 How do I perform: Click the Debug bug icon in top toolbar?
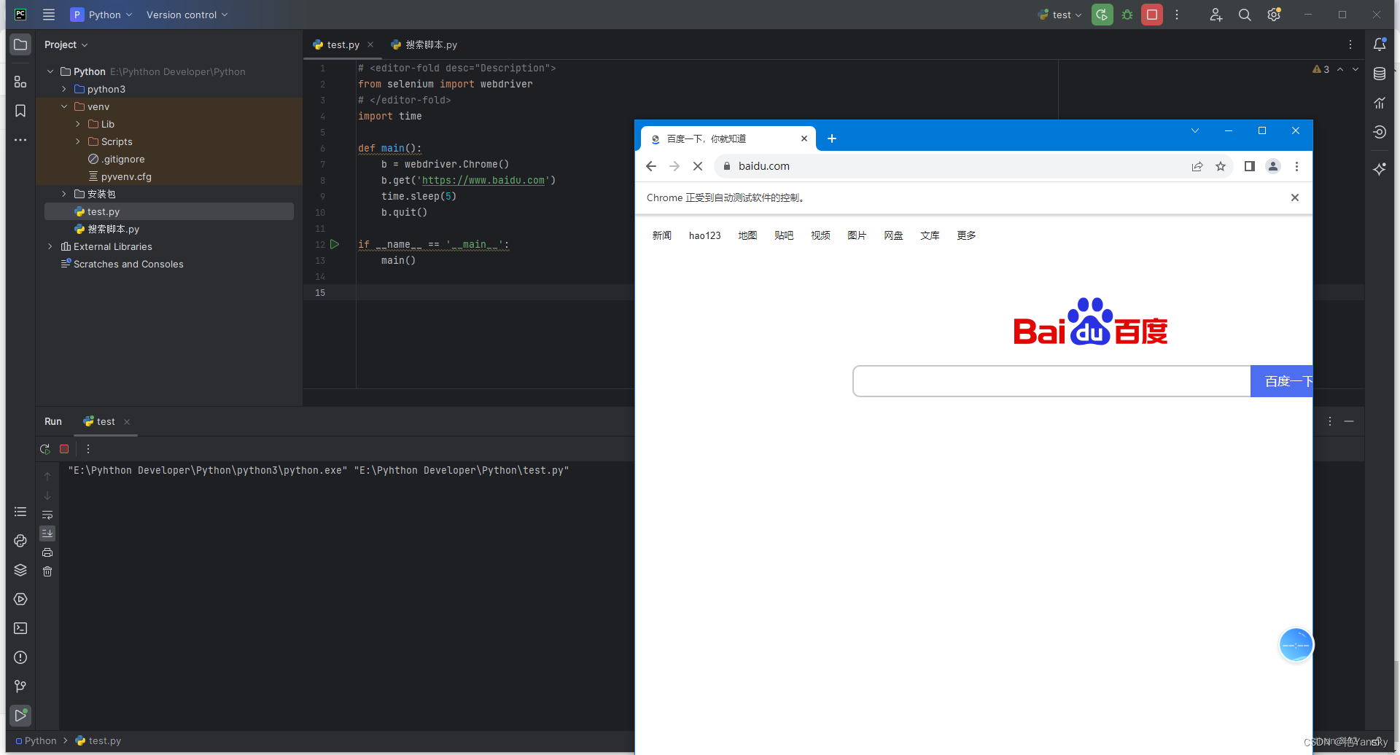click(x=1127, y=15)
